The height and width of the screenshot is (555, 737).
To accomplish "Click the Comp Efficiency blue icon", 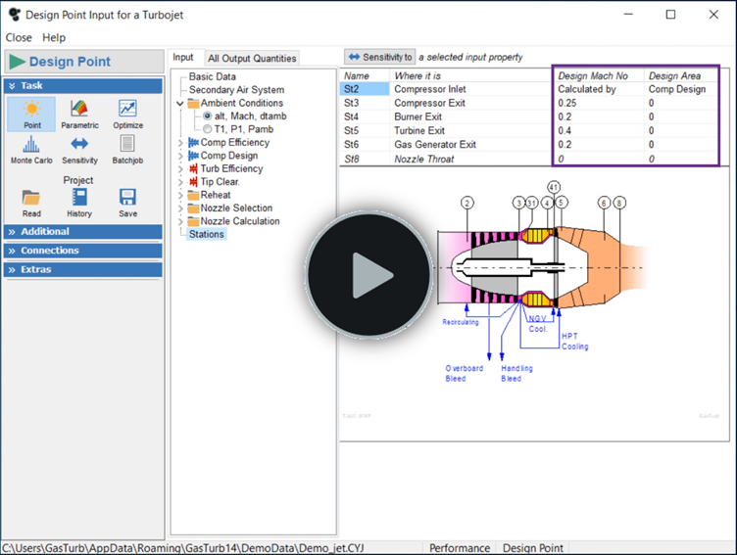I will pyautogui.click(x=193, y=142).
